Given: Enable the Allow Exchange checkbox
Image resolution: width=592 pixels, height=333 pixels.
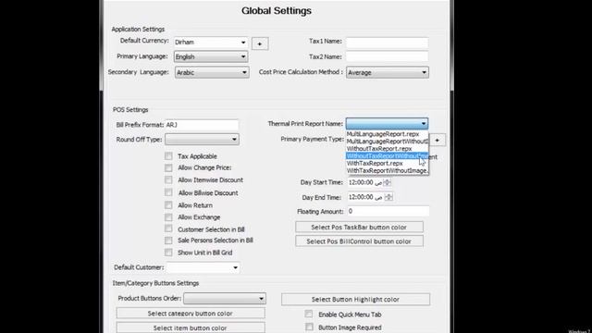Looking at the screenshot, I should (x=168, y=217).
